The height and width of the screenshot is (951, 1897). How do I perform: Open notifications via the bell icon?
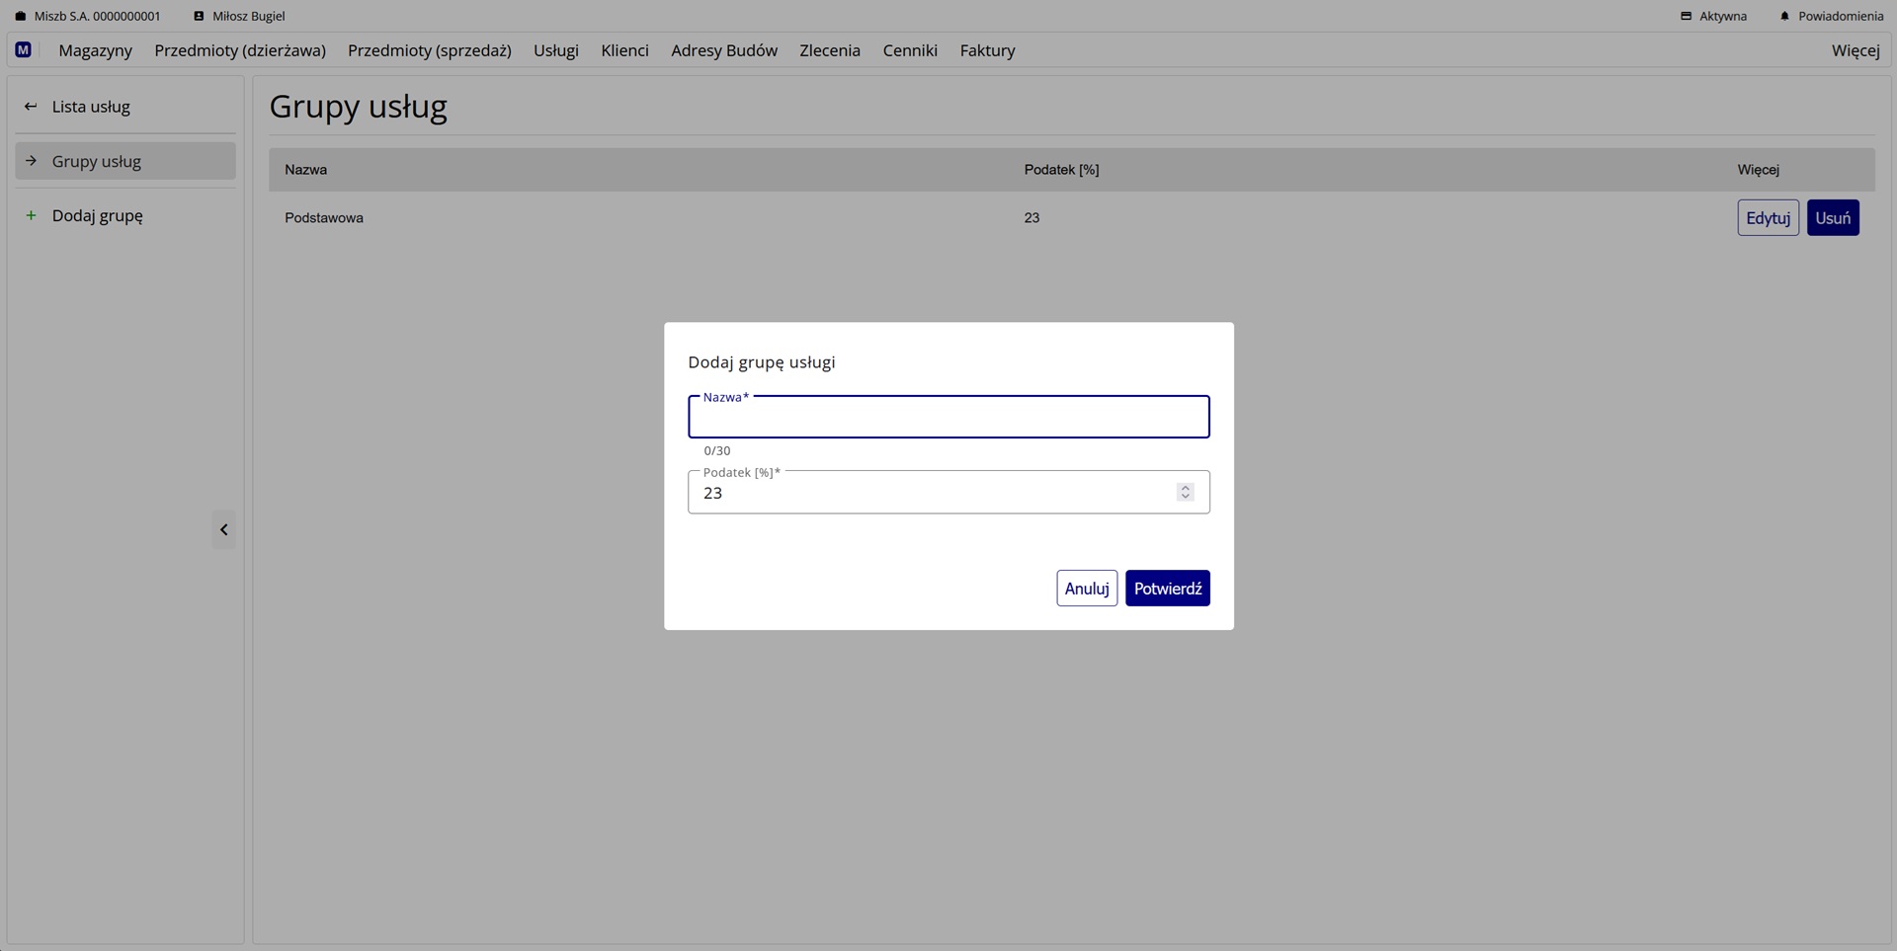(x=1784, y=17)
